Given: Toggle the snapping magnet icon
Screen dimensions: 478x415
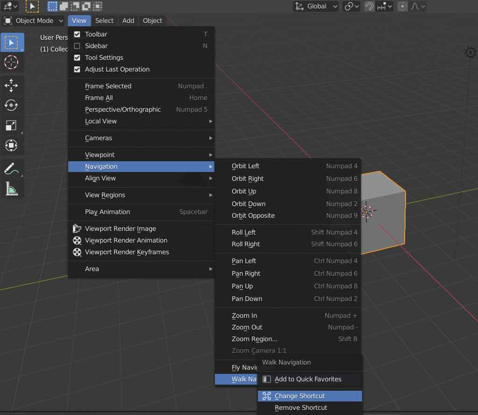Looking at the screenshot, I should pyautogui.click(x=370, y=7).
